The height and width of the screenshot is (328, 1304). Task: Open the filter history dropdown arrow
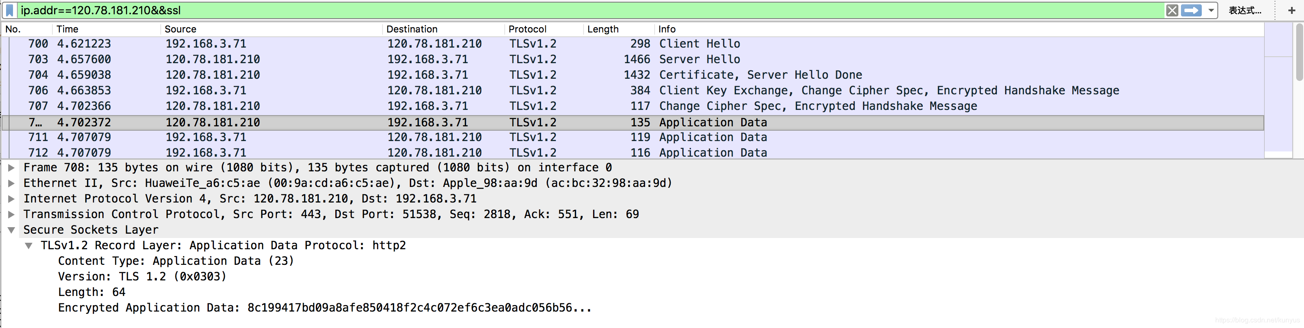click(1211, 11)
